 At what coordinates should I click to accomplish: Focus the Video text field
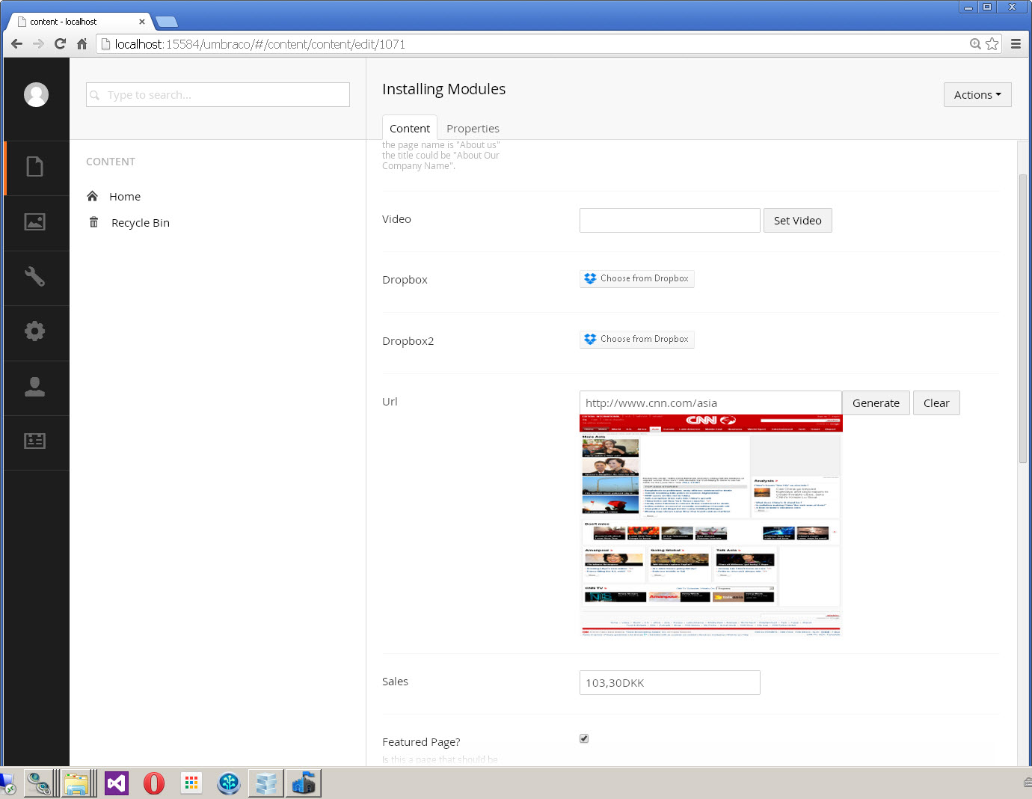pyautogui.click(x=670, y=221)
